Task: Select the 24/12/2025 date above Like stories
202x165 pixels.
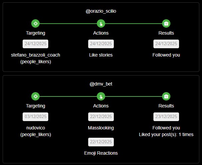Action: (101, 44)
